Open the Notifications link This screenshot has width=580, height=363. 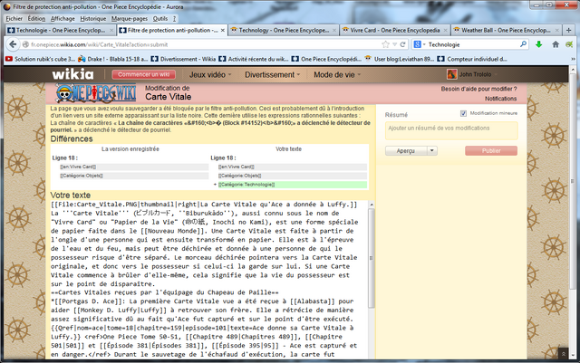(501, 99)
